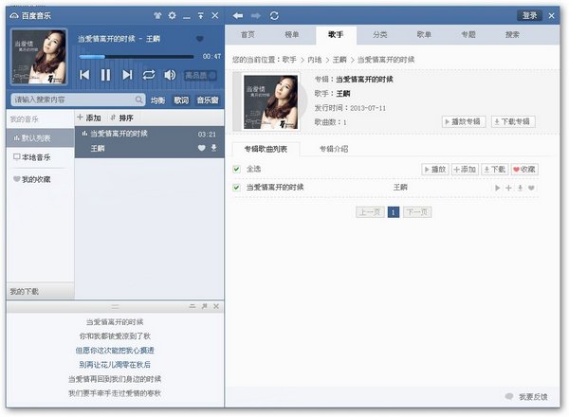Skip to the next track
The image size is (569, 417).
point(127,75)
